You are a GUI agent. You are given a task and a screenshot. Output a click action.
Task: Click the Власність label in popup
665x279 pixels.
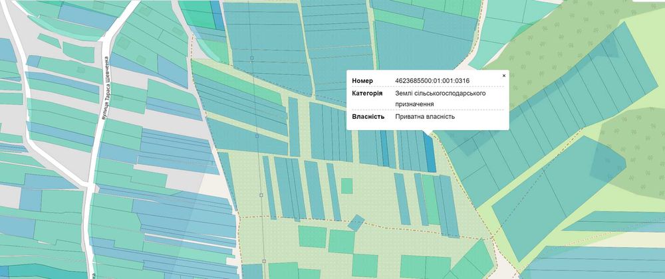coord(368,116)
